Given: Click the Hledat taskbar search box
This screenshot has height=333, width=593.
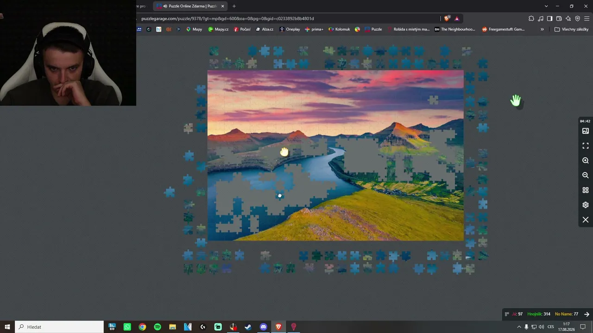Looking at the screenshot, I should click(59, 327).
